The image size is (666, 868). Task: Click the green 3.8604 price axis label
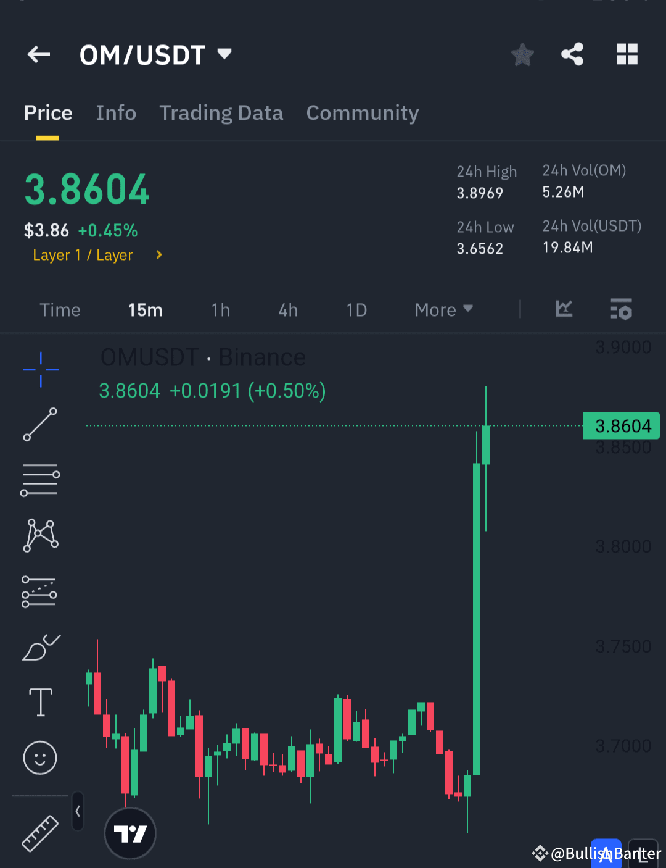(x=621, y=425)
